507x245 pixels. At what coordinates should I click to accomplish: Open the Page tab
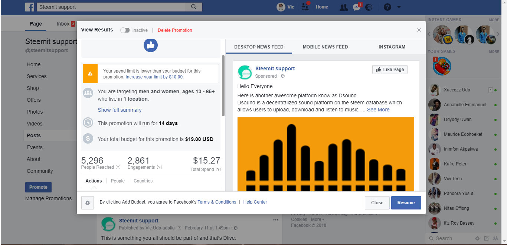coord(36,24)
